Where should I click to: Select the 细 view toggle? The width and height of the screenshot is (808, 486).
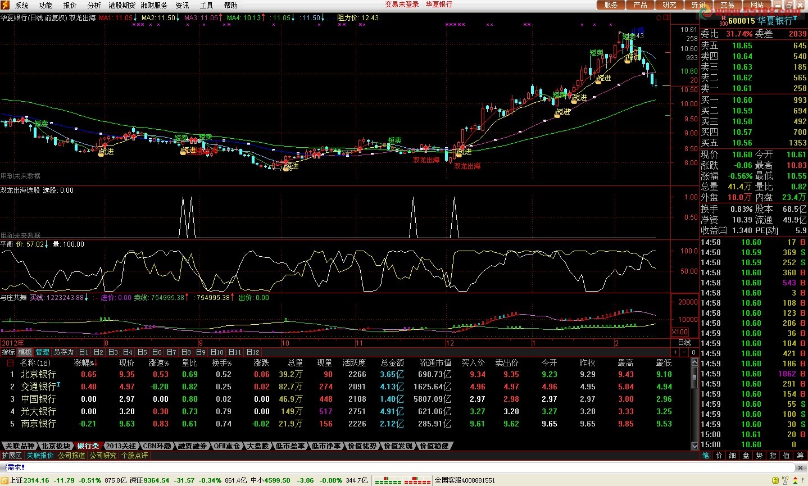pos(733,456)
